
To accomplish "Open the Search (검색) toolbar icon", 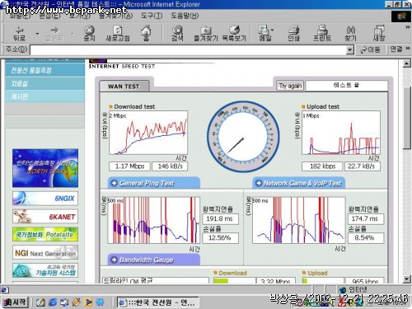I will pyautogui.click(x=177, y=34).
